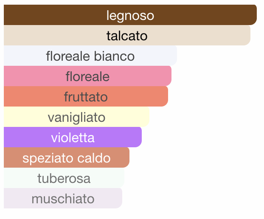Click the word floreale on pink bar

[x=87, y=76]
